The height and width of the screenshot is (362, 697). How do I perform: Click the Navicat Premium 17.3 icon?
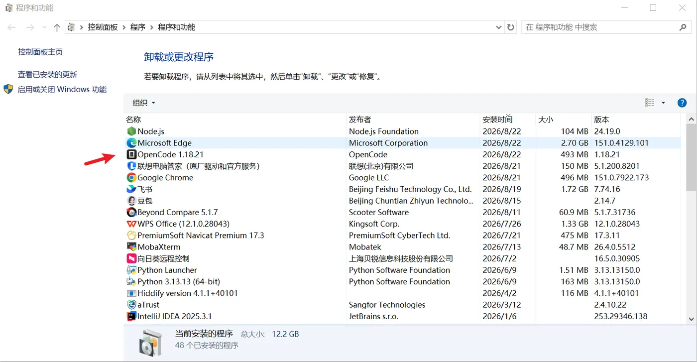(131, 235)
